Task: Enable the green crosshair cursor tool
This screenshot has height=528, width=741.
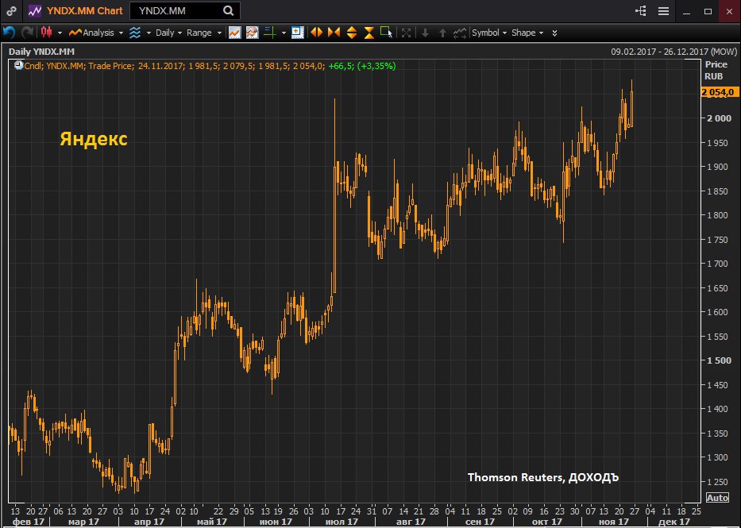Action: pos(270,33)
